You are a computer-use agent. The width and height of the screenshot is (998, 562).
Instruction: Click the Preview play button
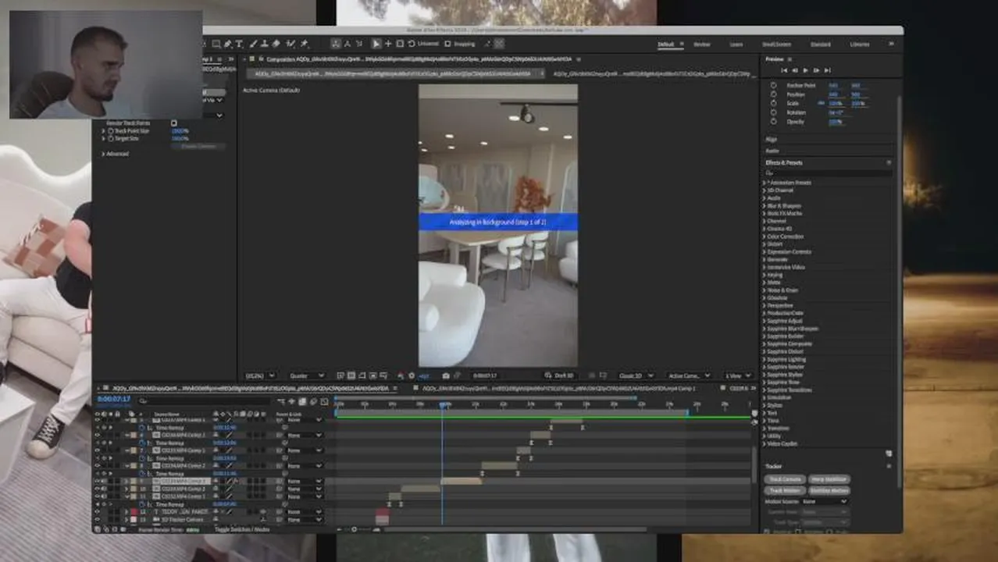coord(805,70)
